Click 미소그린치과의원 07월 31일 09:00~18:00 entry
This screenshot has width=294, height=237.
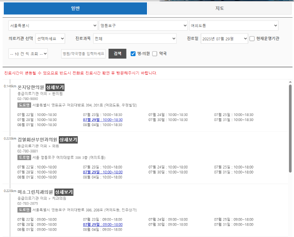pyautogui.click(x=234, y=224)
